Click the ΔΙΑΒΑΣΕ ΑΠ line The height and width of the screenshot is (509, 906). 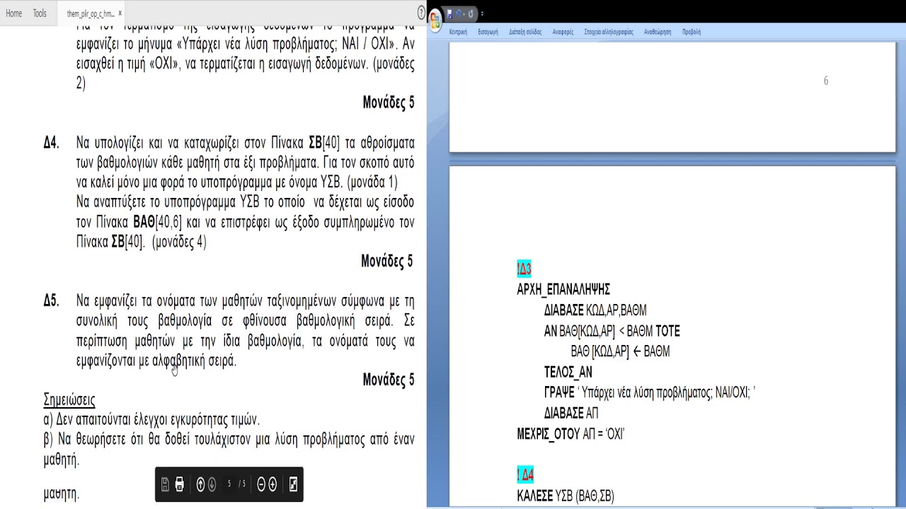point(571,413)
